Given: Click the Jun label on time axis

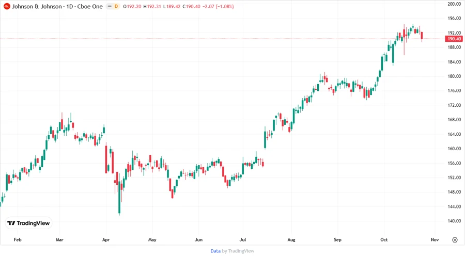Looking at the screenshot, I should click(x=198, y=239).
